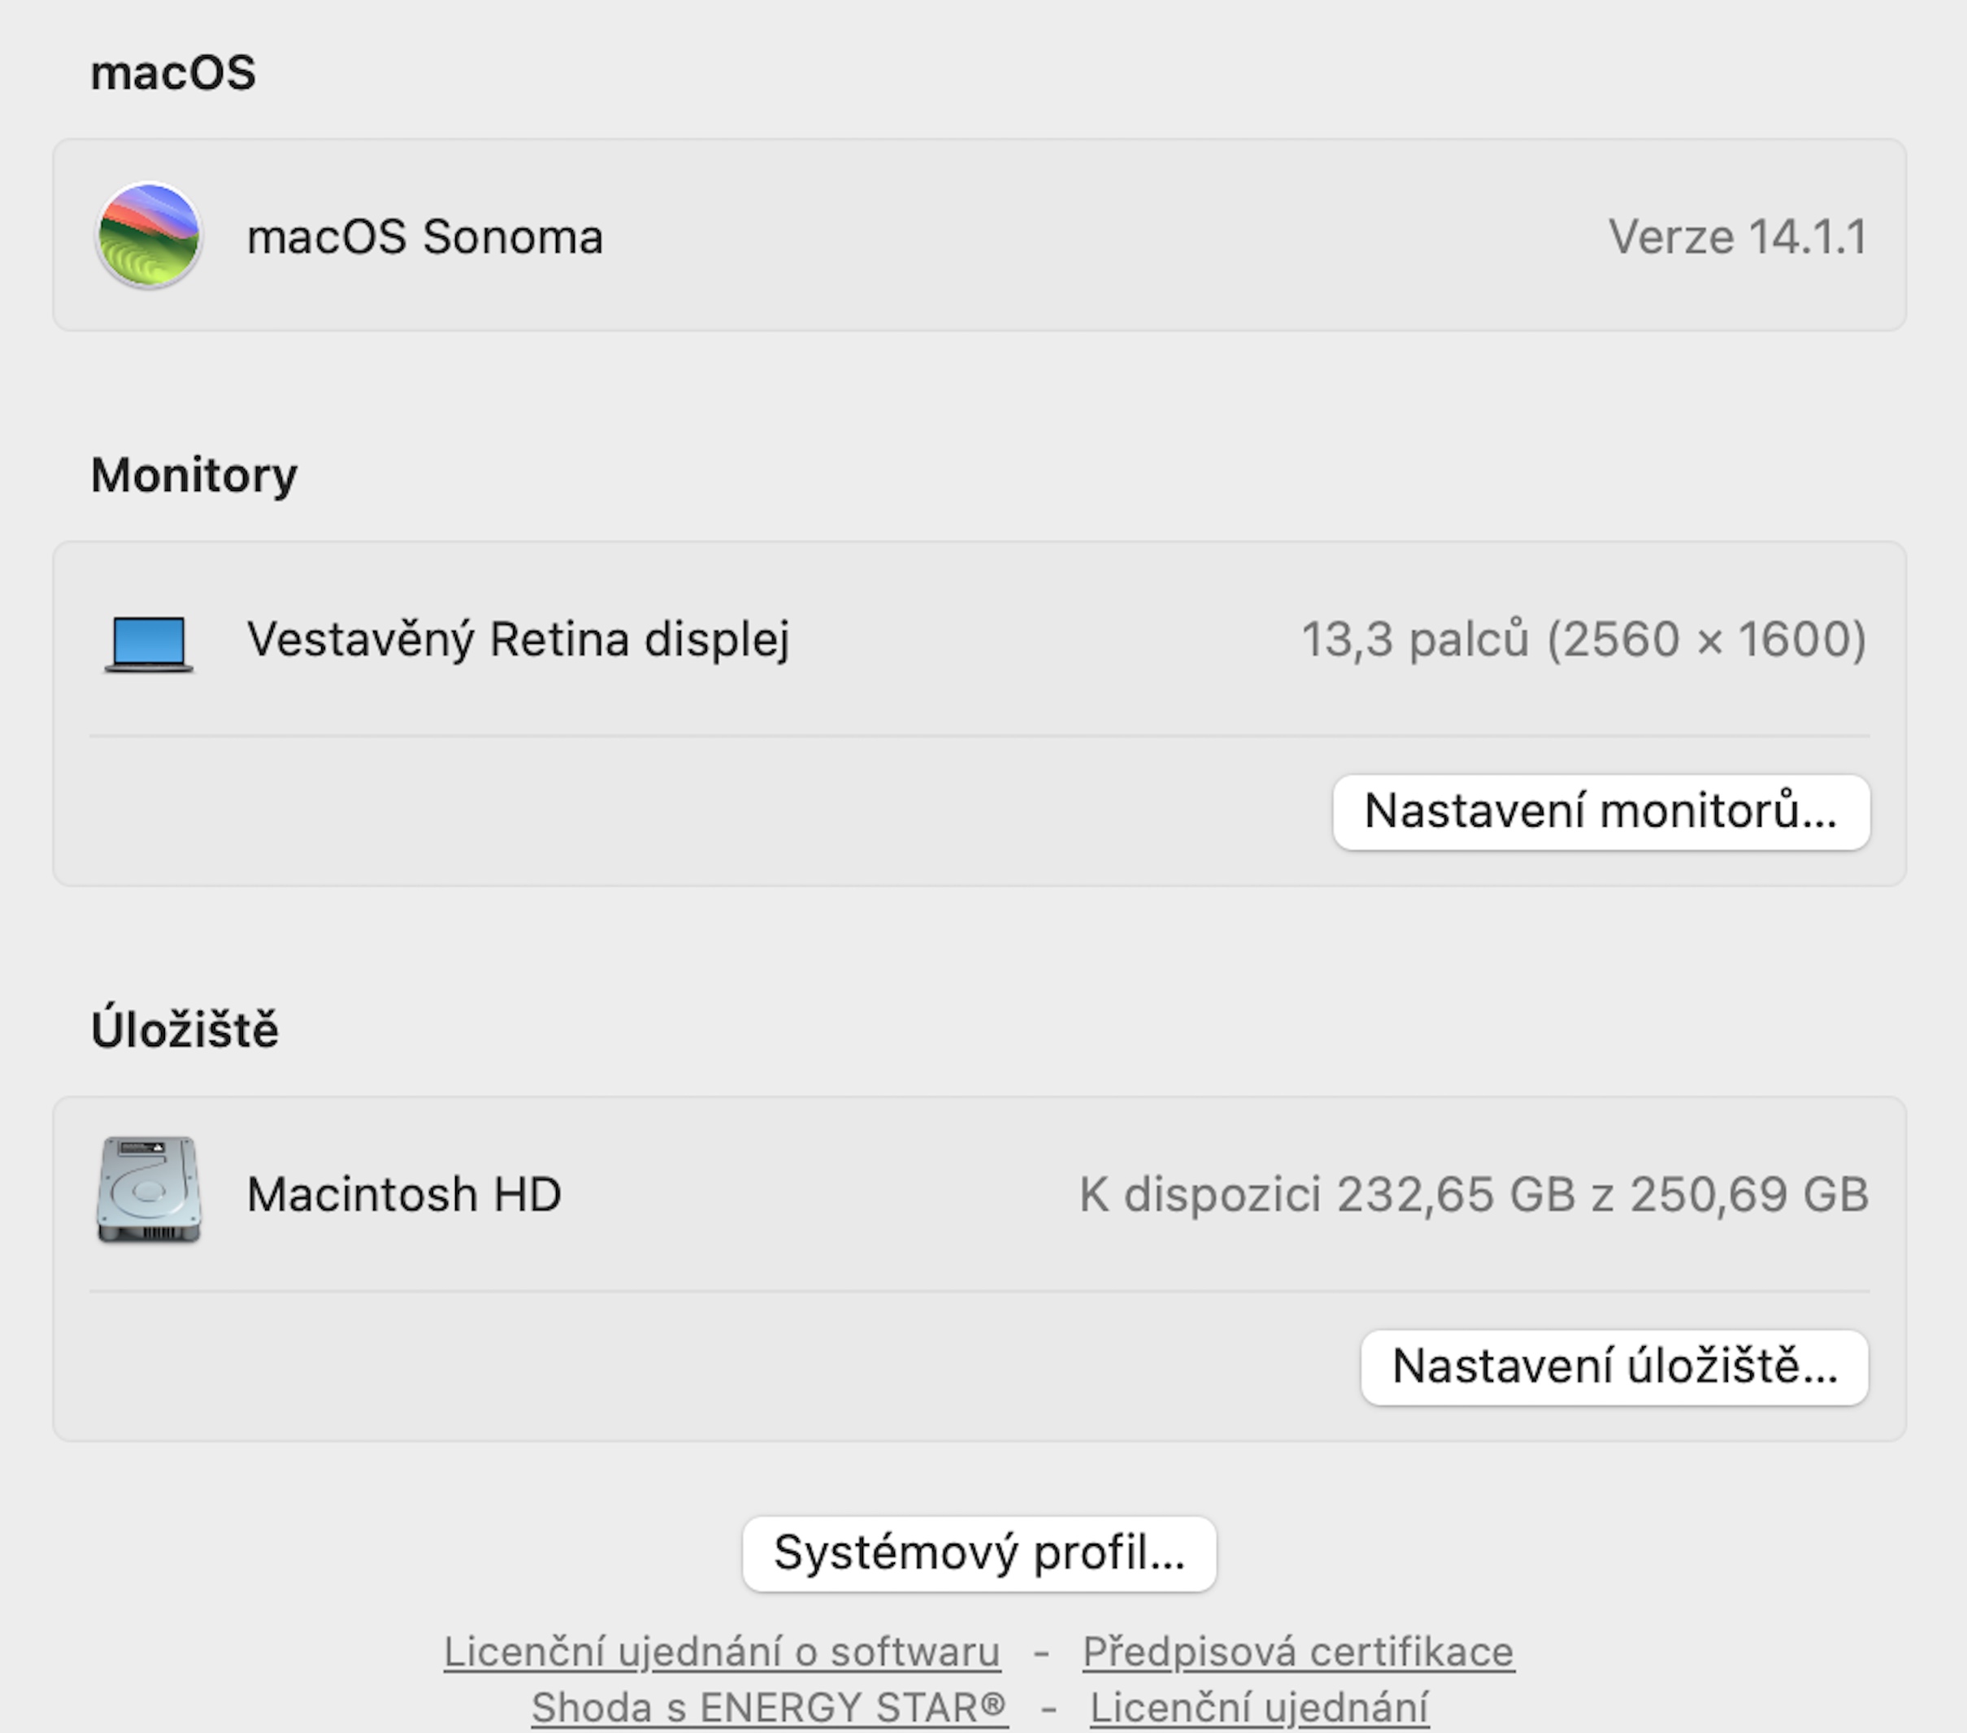The image size is (1967, 1733).
Task: Click the 13,3 palců display size text
Action: click(1414, 639)
